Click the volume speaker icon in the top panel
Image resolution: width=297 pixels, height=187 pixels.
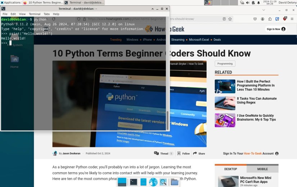click(x=248, y=3)
